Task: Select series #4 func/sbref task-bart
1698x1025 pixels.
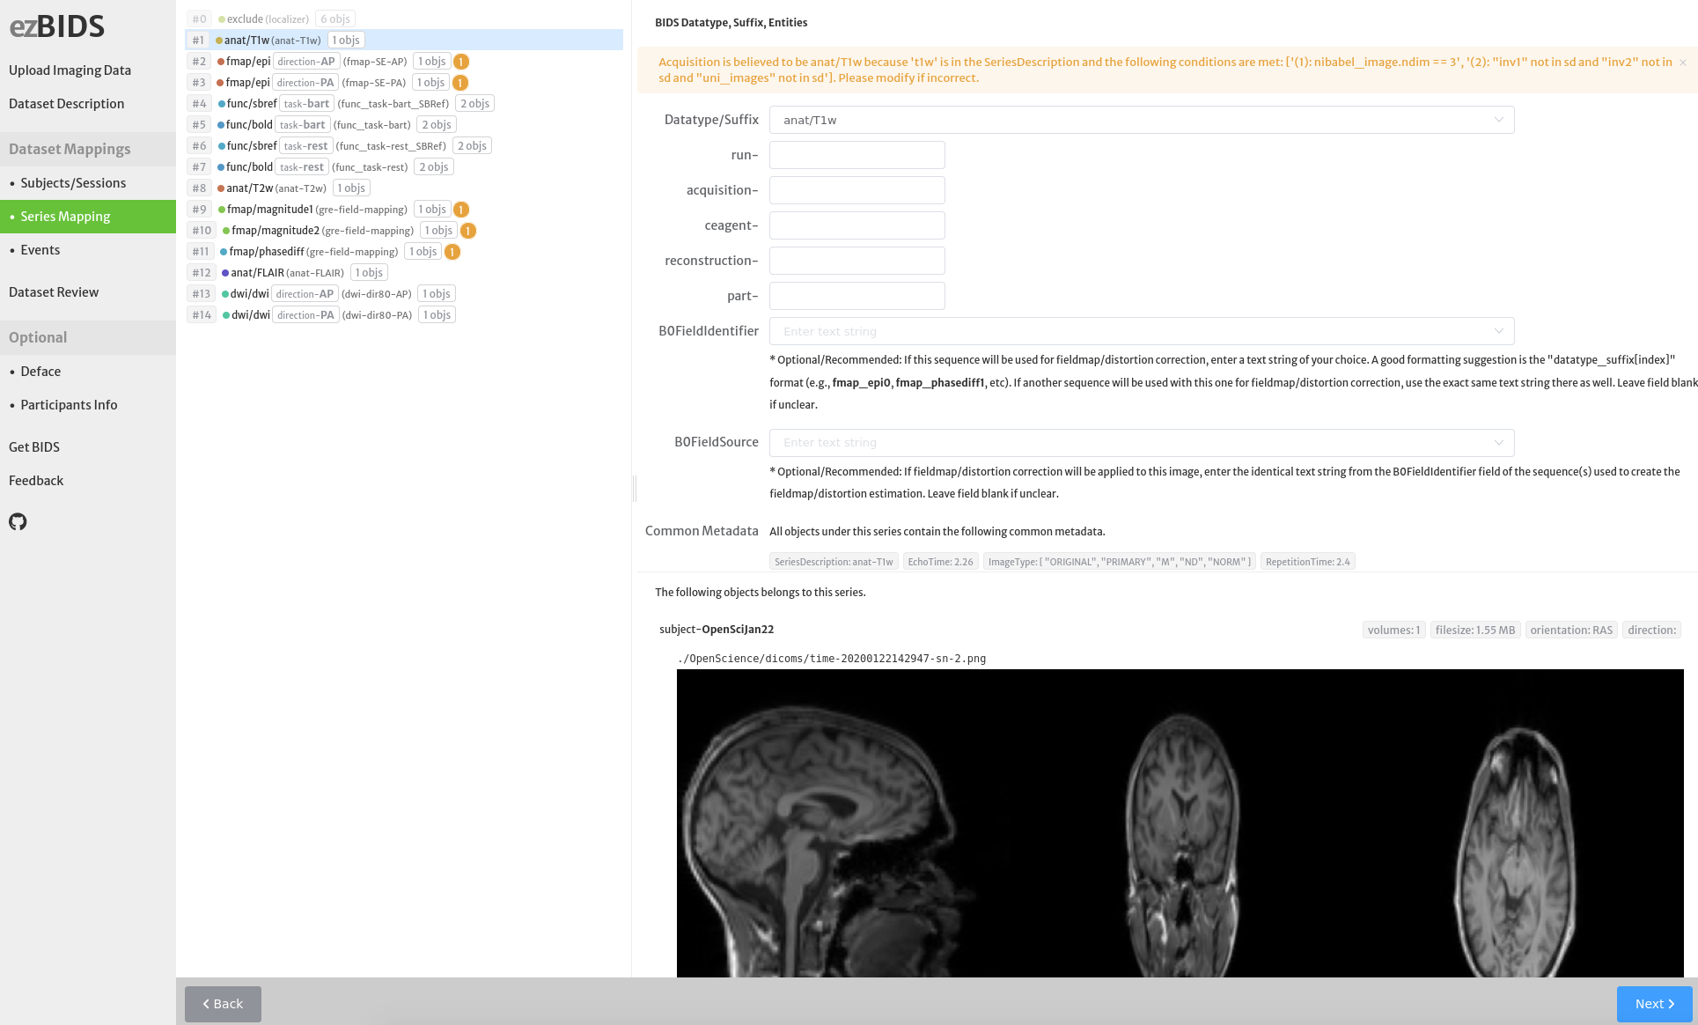Action: tap(404, 104)
